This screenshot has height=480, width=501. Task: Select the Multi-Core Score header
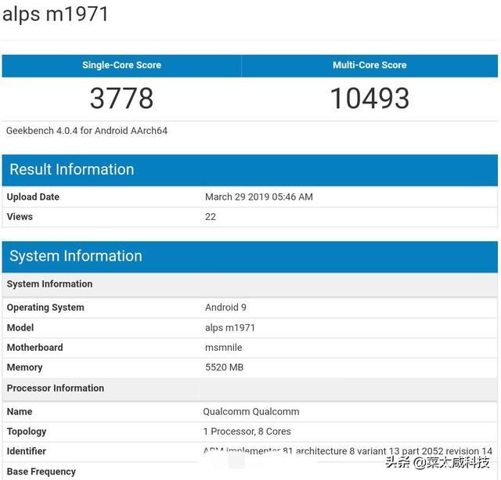(369, 65)
